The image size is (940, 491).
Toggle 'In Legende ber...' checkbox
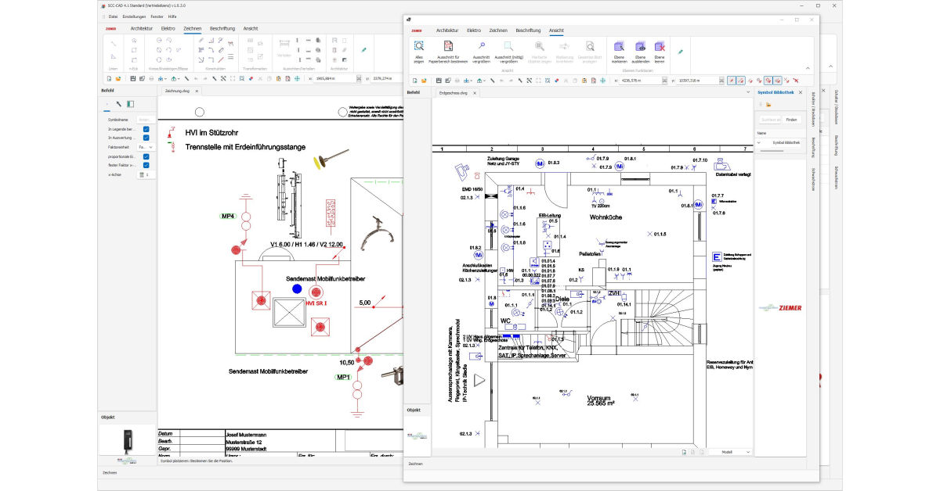pos(146,128)
